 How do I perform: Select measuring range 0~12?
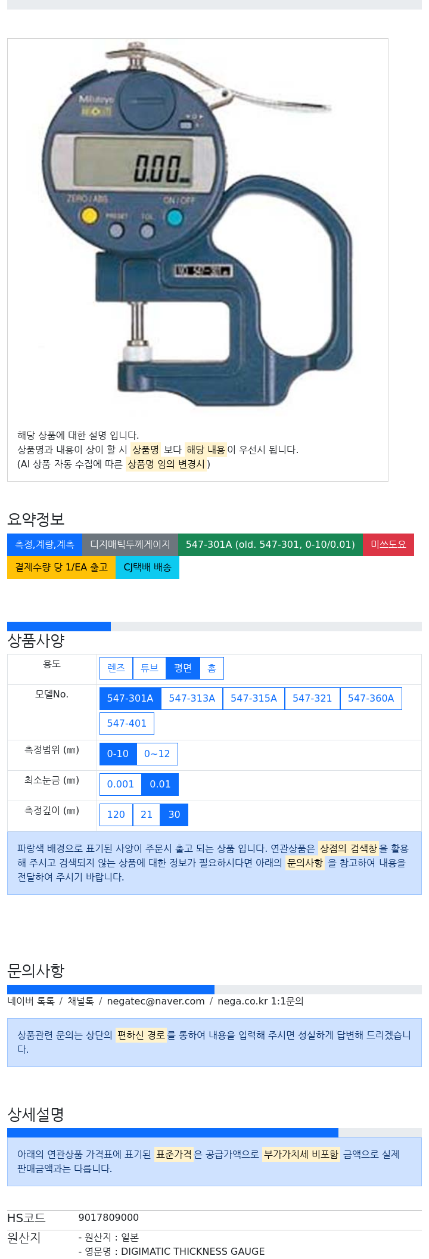pos(157,753)
